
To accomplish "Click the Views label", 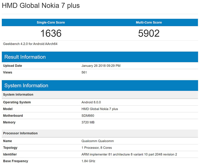I will click(x=8, y=72).
